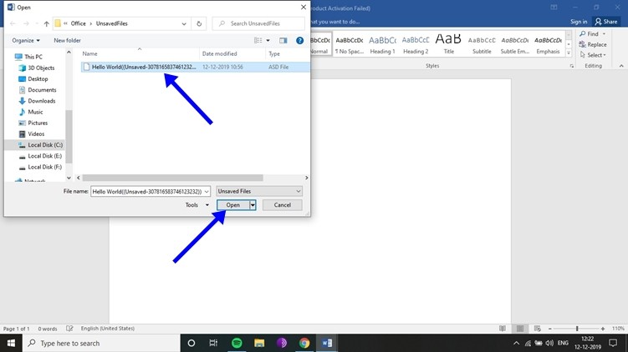Collapse the Word ribbon
The image size is (628, 352).
(621, 66)
